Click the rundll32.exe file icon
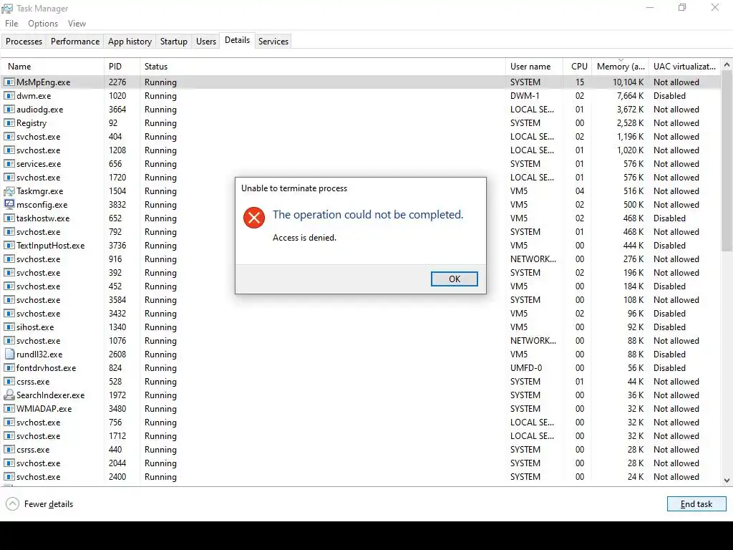This screenshot has width=733, height=550. coord(9,354)
